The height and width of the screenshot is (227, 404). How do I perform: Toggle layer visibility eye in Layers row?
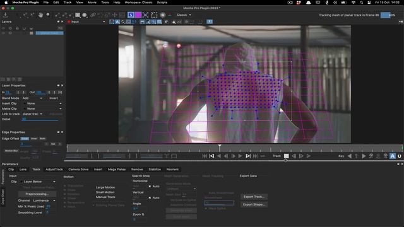click(4, 33)
